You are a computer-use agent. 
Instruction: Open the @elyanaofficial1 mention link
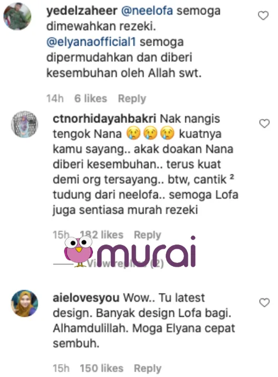[x=91, y=42]
